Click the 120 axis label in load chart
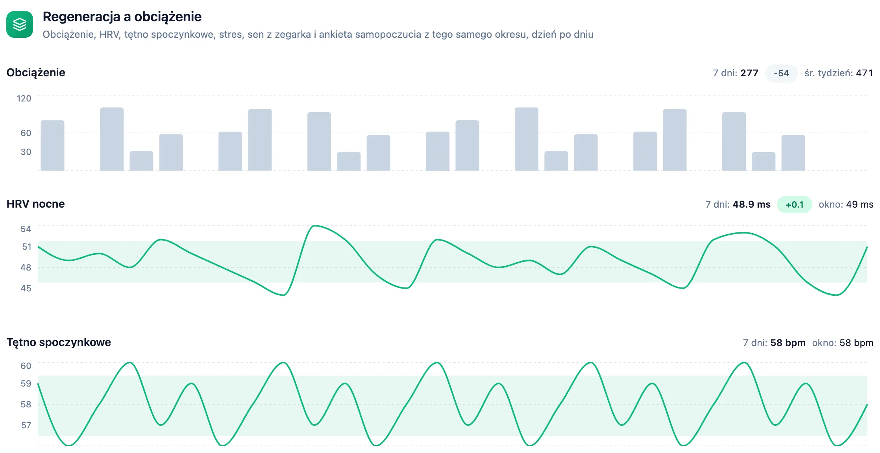The height and width of the screenshot is (453, 880). (24, 98)
